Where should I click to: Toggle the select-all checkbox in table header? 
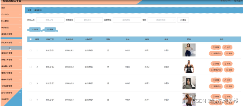pos(31,39)
